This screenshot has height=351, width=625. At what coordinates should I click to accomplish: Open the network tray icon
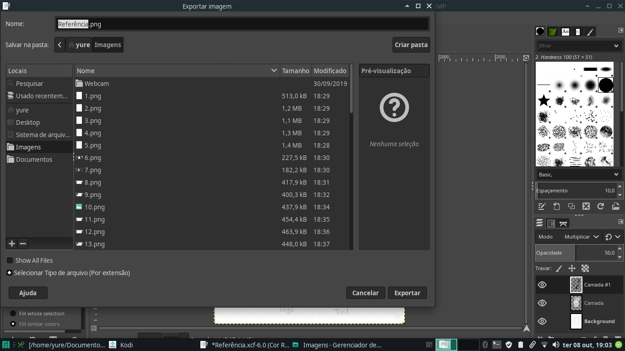[544, 345]
